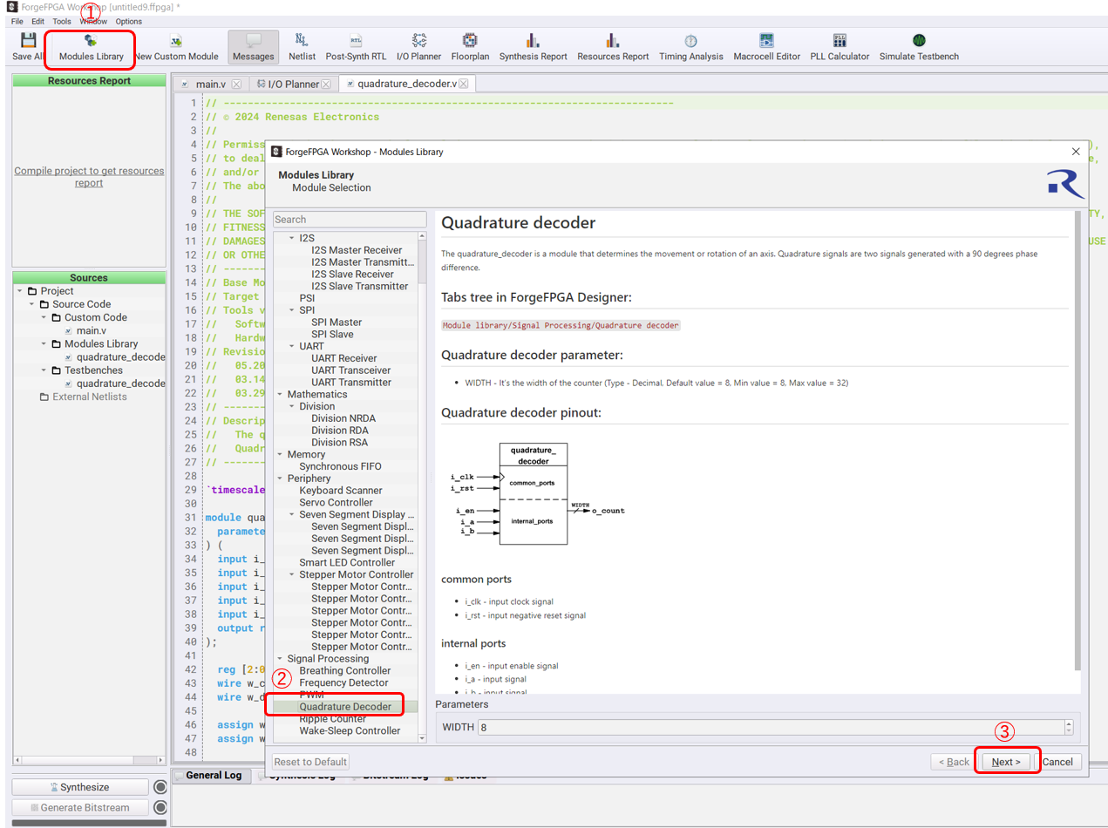This screenshot has height=828, width=1108.
Task: Close the I/O Planner tab
Action: pos(326,85)
